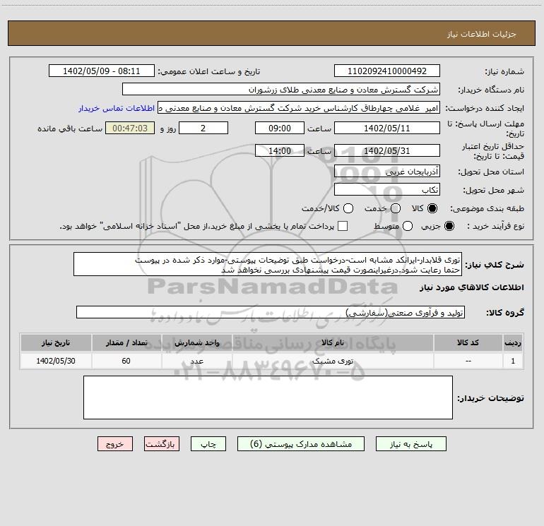Click the کد کالا column header
Screen dimensions: 544x526
coord(468,342)
